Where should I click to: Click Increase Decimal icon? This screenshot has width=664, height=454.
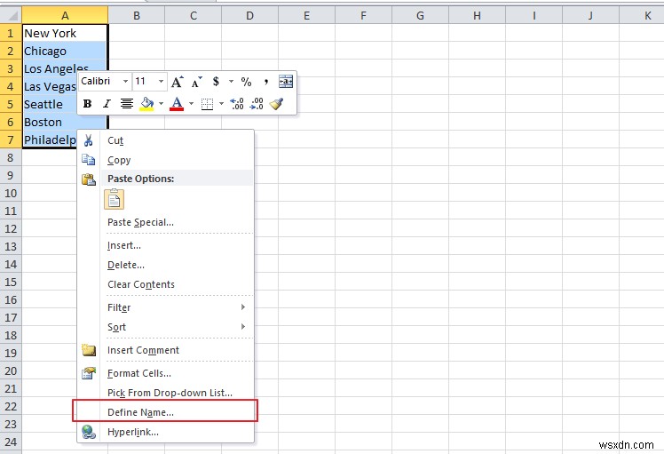tap(236, 103)
